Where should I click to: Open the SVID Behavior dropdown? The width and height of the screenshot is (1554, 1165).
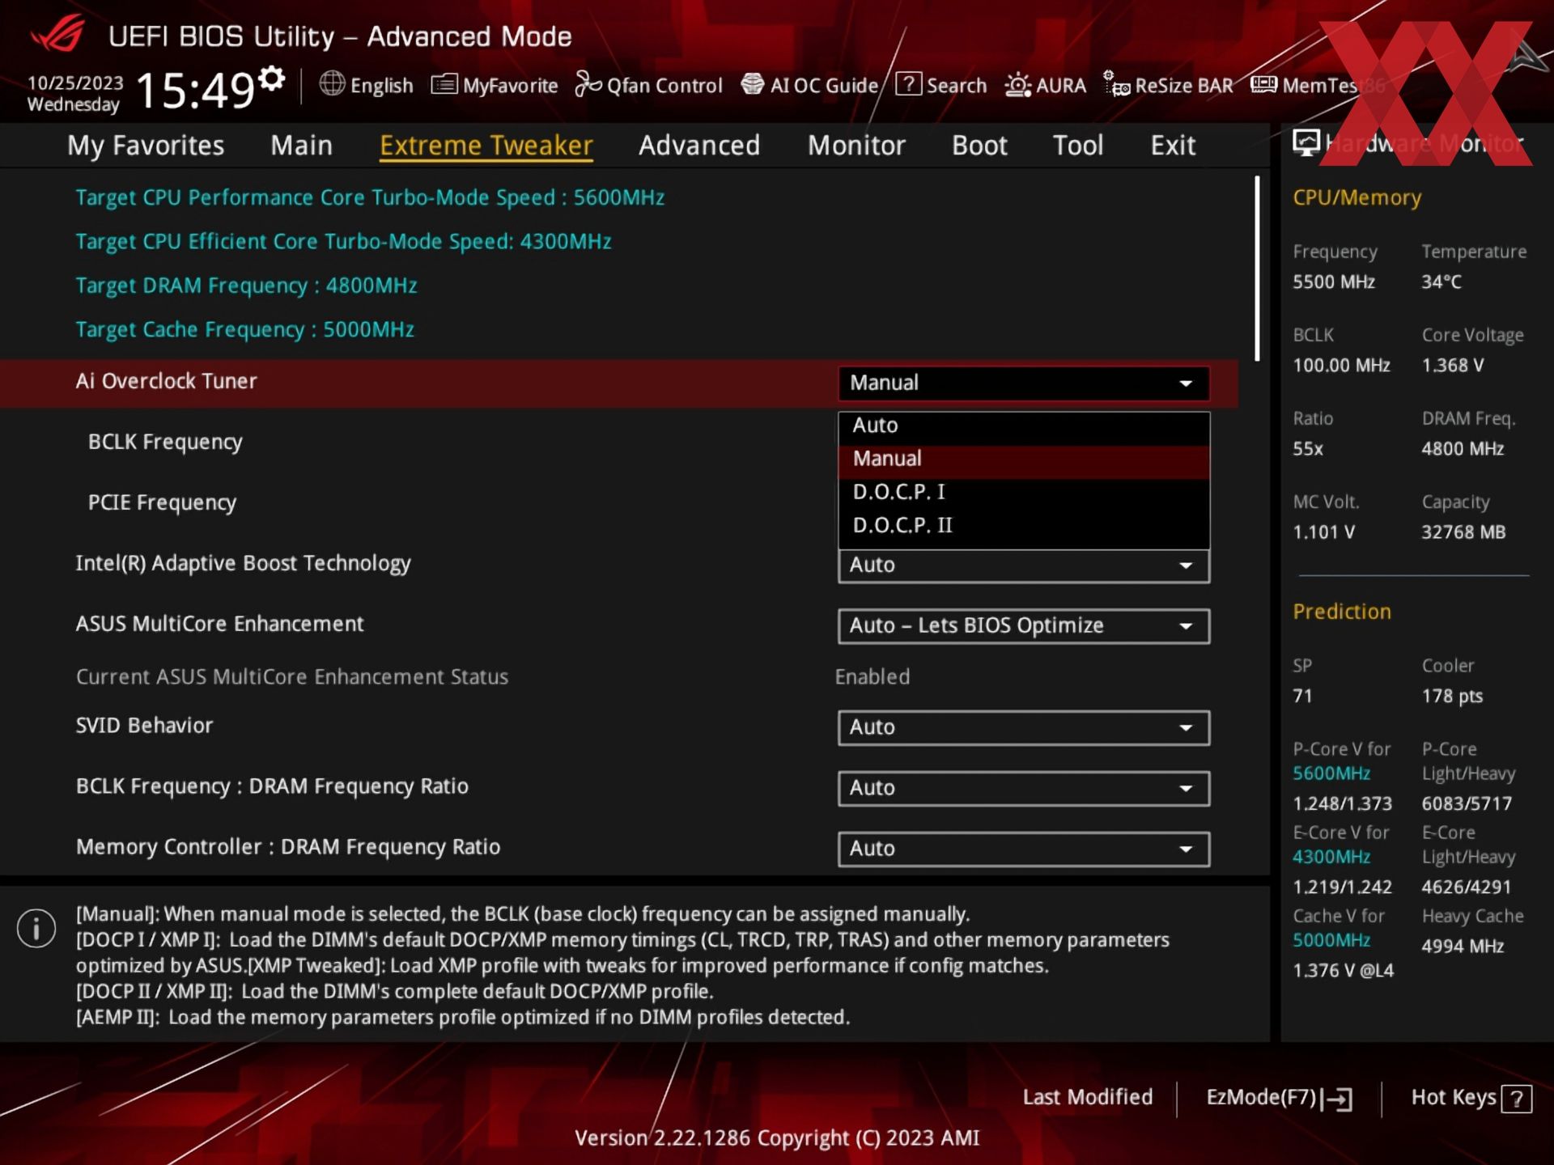(1024, 727)
